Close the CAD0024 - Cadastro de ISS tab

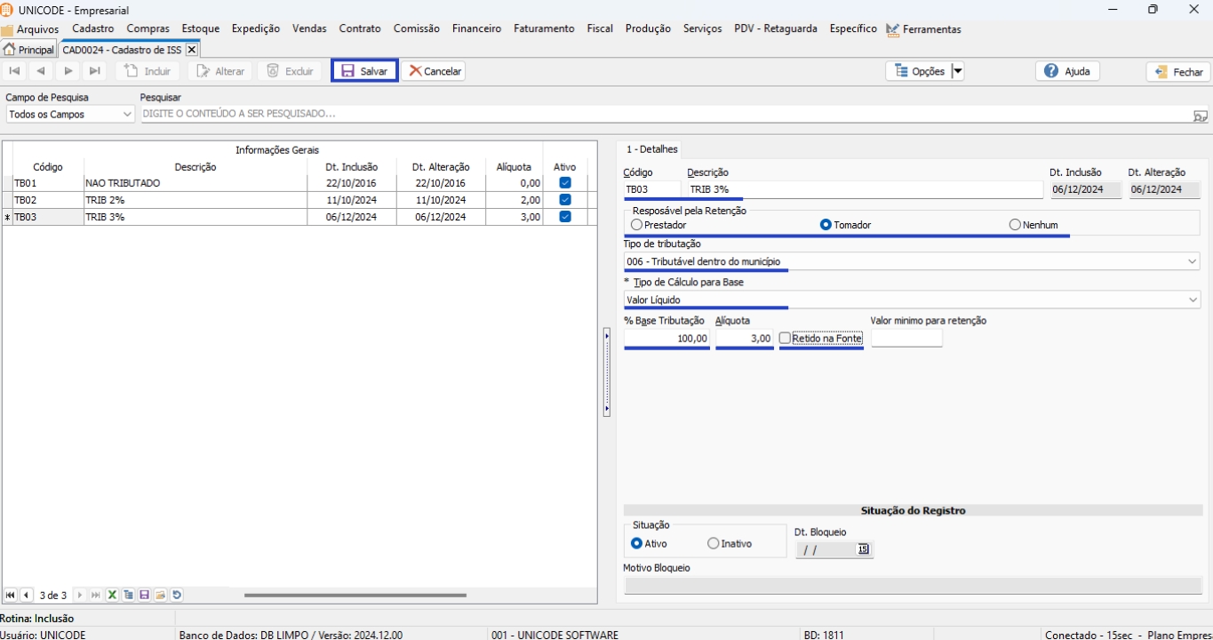click(191, 50)
